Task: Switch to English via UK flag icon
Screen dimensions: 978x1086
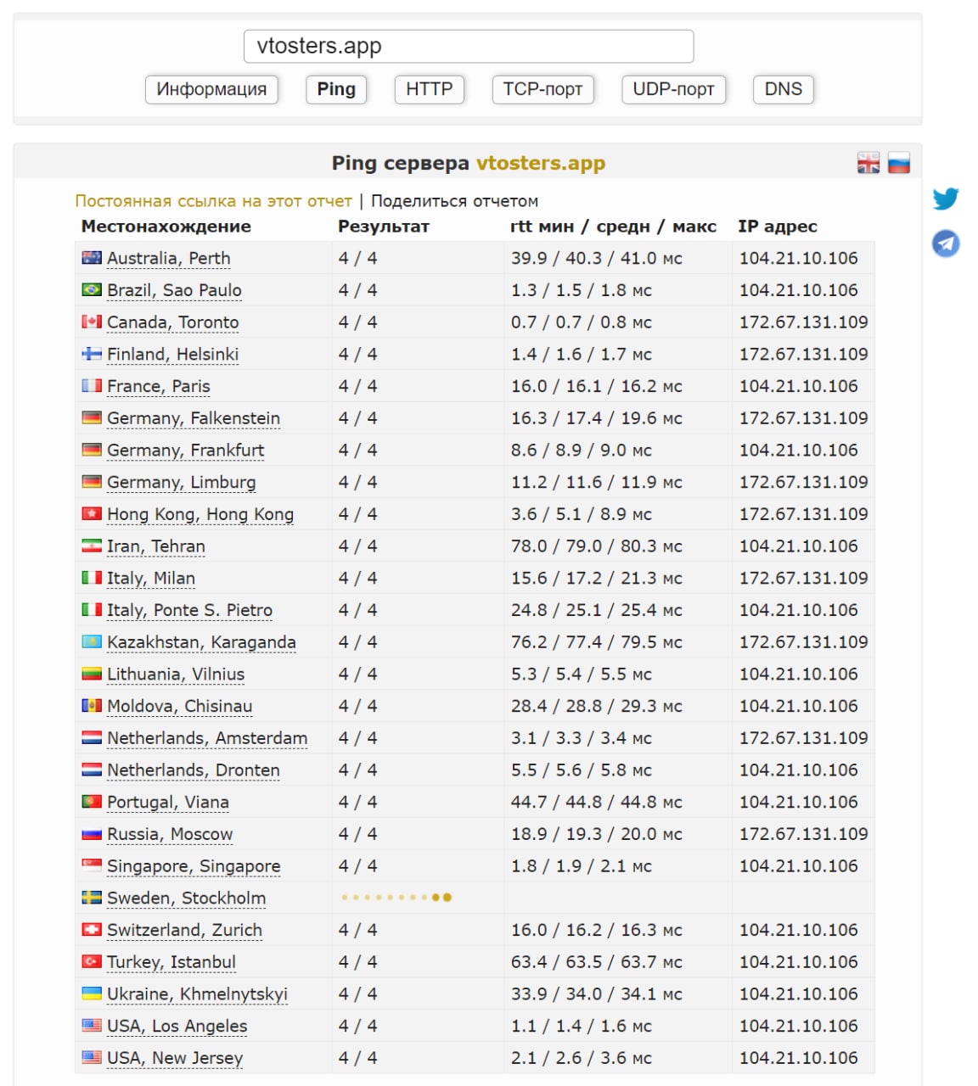Action: tap(868, 163)
